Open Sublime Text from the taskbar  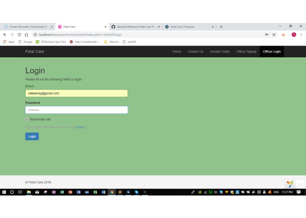pos(120,192)
